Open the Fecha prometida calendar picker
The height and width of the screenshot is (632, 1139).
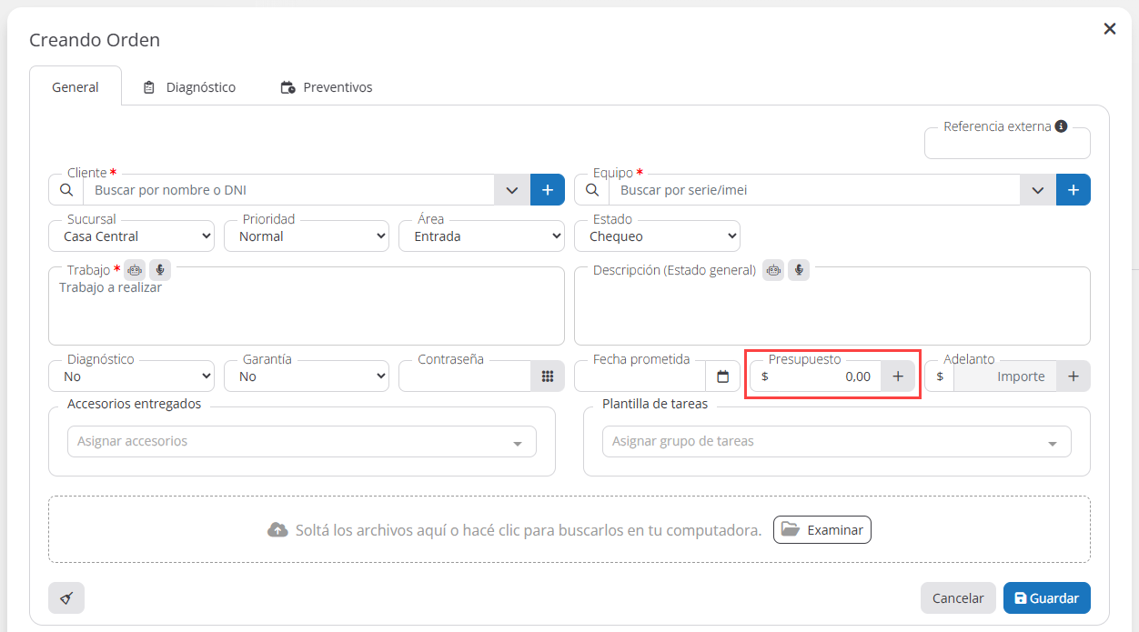[723, 376]
